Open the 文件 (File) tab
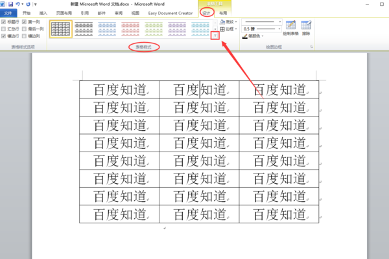389x259 pixels. click(x=8, y=13)
